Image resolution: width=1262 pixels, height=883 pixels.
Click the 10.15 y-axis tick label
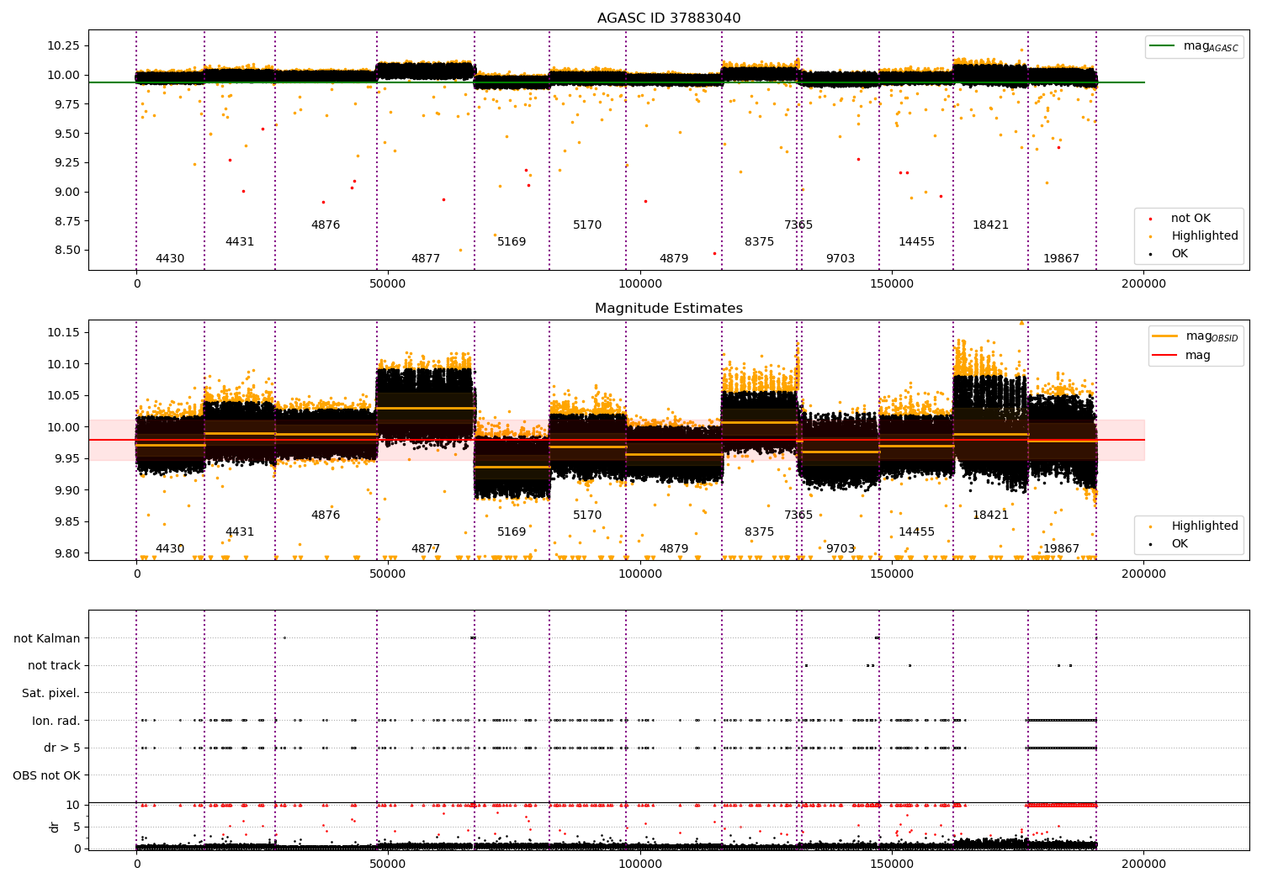(64, 333)
